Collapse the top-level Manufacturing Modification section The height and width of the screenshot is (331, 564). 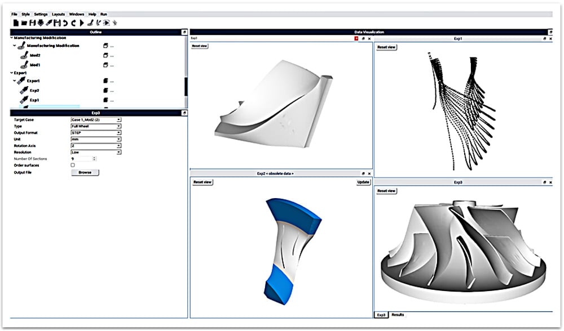12,38
